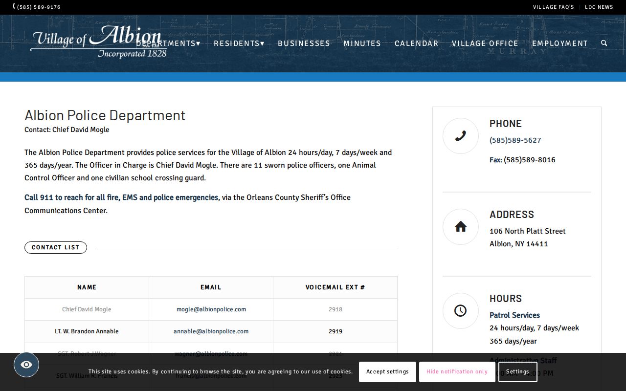Click the Contact List label button
Image resolution: width=626 pixels, height=391 pixels.
coord(56,248)
